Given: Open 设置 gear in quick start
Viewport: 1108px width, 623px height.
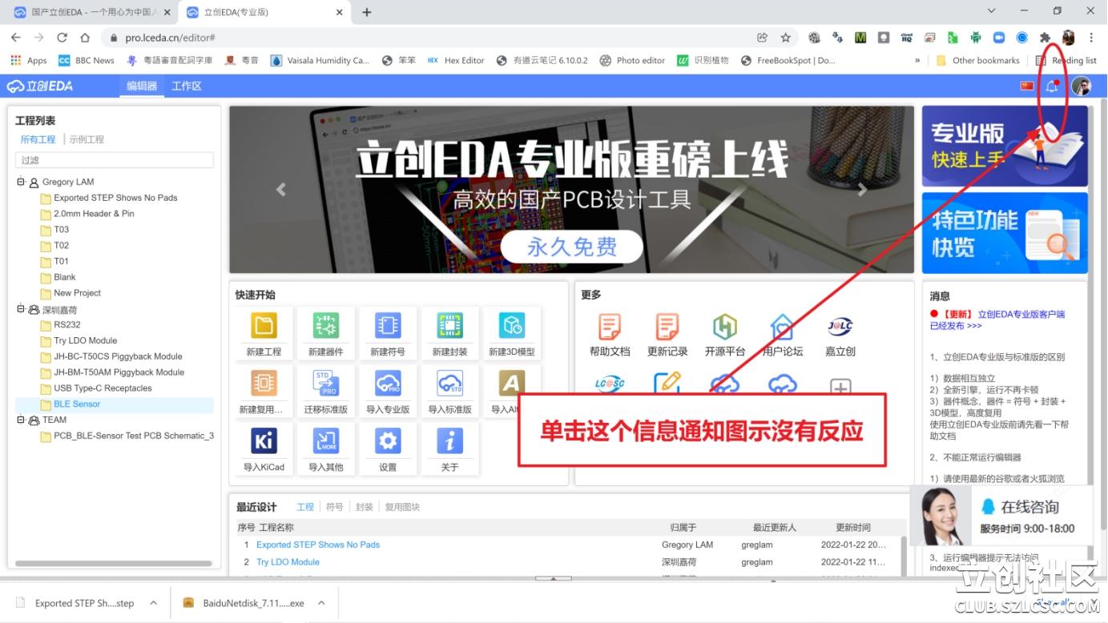Looking at the screenshot, I should click(x=388, y=441).
